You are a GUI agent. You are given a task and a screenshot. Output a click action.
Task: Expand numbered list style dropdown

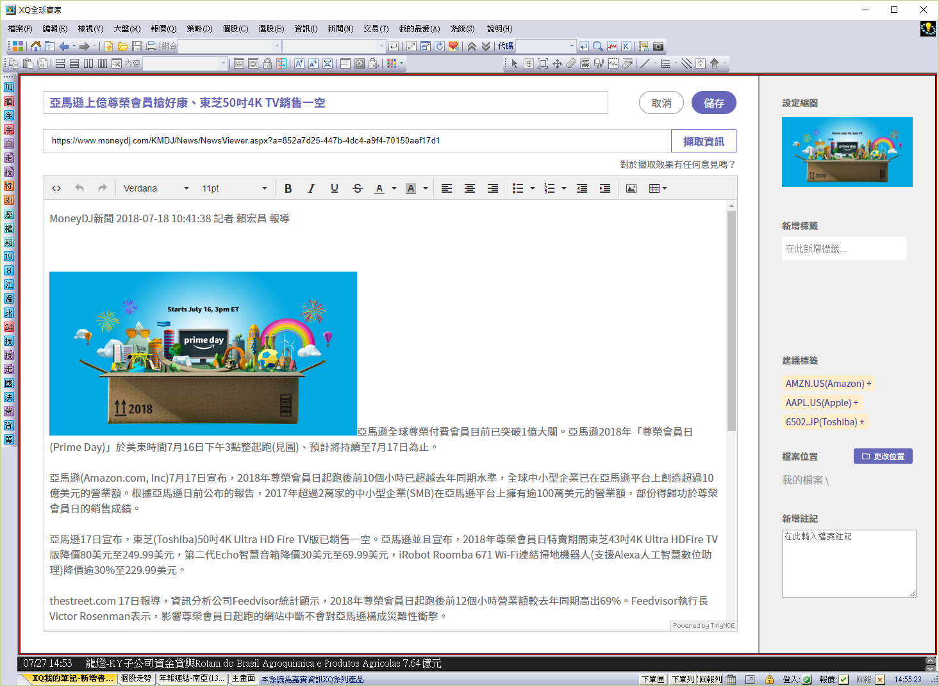pos(564,188)
